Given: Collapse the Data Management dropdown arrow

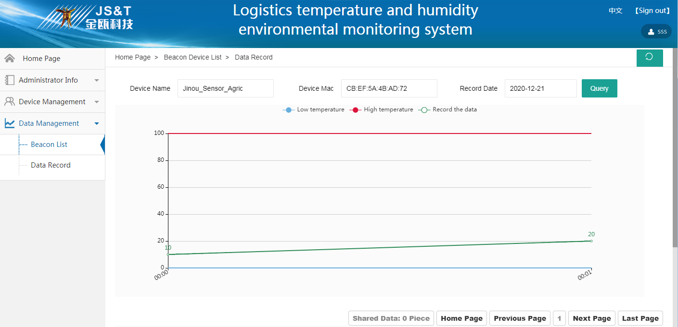Looking at the screenshot, I should tap(97, 123).
